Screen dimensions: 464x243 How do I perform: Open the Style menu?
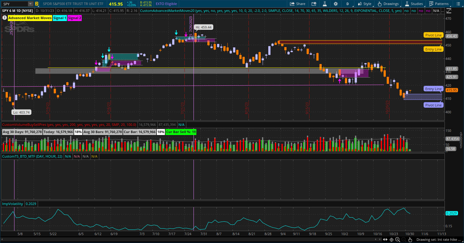tap(364, 4)
